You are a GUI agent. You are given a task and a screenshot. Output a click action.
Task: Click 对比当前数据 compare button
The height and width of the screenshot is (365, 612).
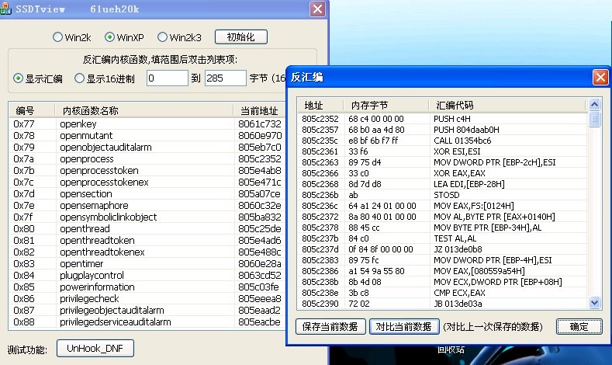click(x=403, y=326)
